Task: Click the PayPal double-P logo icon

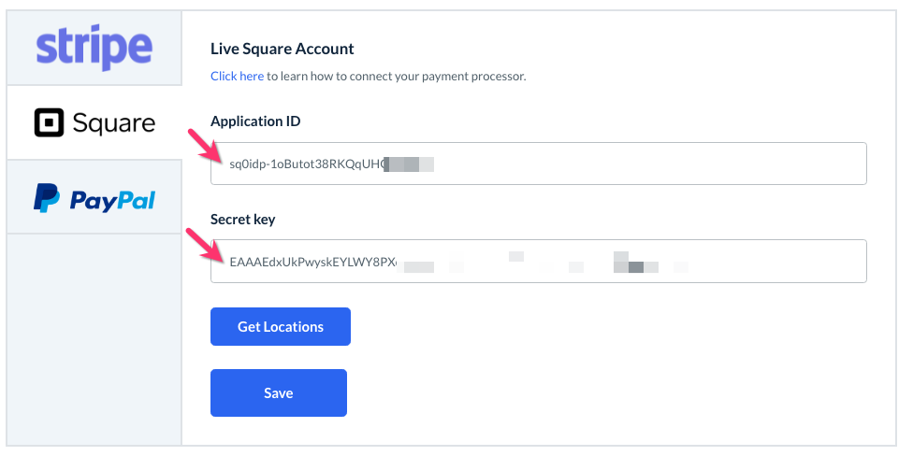Action: pyautogui.click(x=47, y=197)
